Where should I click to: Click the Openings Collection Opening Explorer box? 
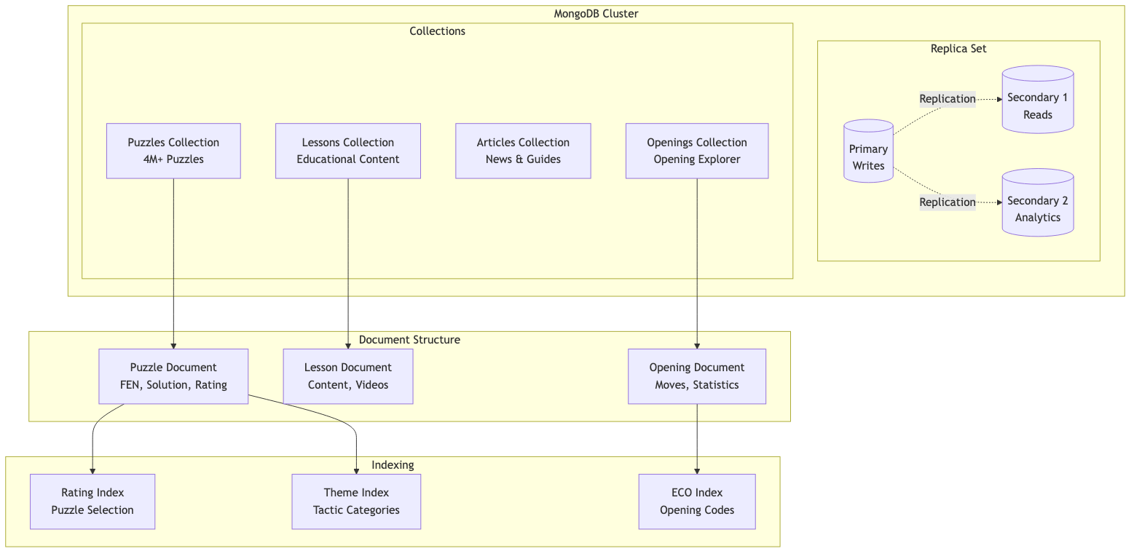pyautogui.click(x=697, y=151)
